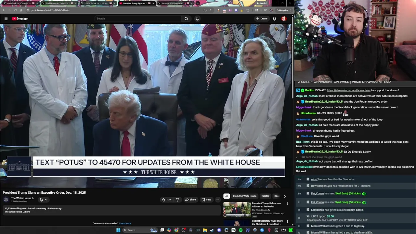Click username rabuf in resubscribed event

(x=314, y=179)
